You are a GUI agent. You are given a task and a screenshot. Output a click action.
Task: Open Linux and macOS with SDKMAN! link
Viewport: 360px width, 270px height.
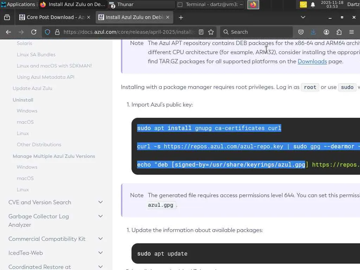click(54, 66)
